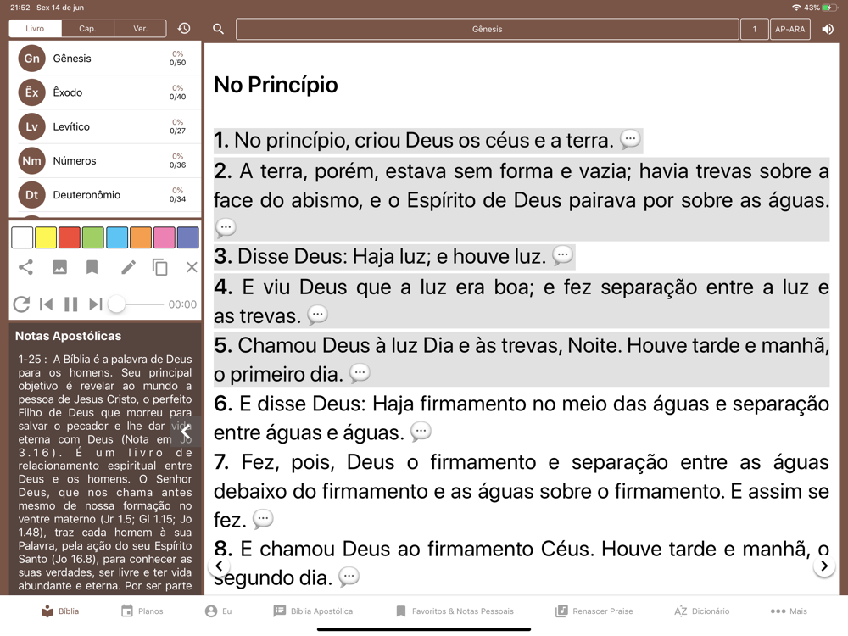Open the Planos bottom tab
Screen dimensions: 848x636
[x=142, y=611]
